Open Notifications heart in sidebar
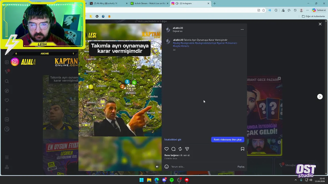This screenshot has height=184, width=328. (x=7, y=100)
